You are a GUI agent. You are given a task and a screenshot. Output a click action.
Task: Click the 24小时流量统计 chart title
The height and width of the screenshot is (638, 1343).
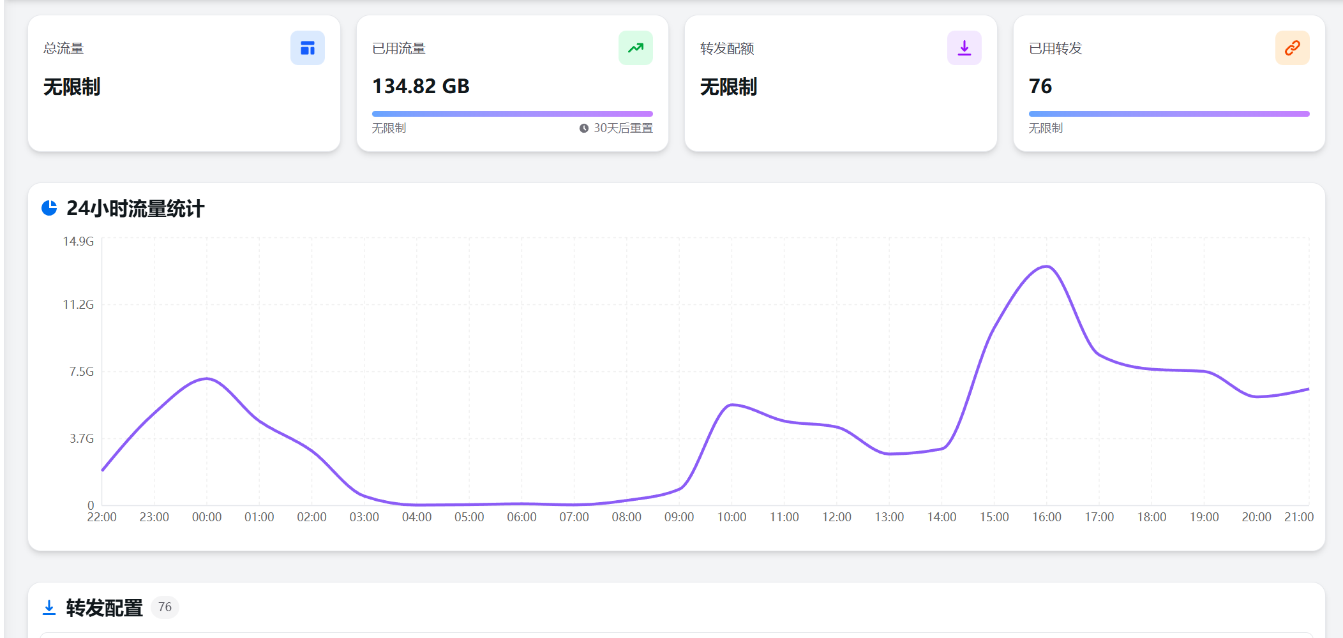click(135, 209)
